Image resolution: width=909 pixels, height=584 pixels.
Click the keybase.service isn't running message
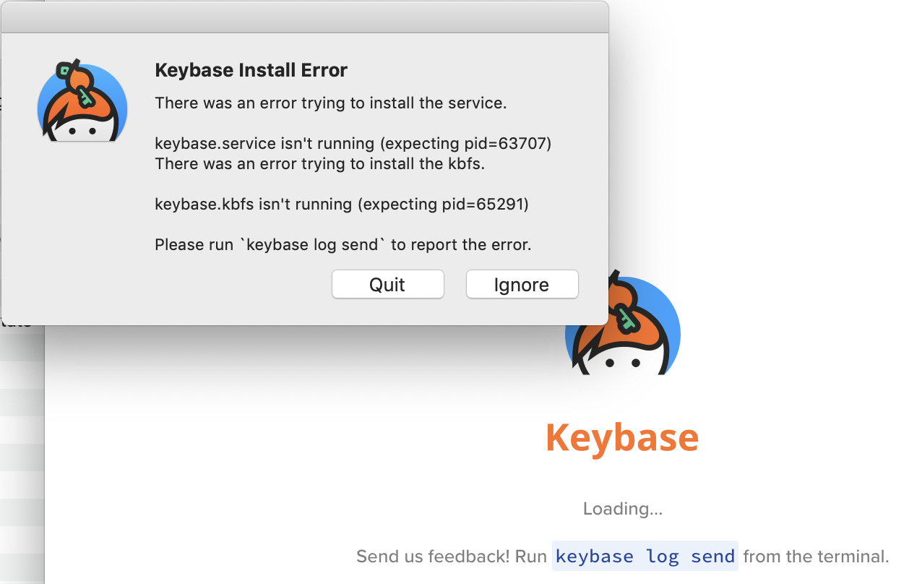[x=353, y=143]
